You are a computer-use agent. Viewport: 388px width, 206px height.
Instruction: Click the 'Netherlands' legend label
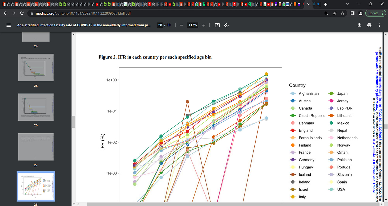point(347,138)
